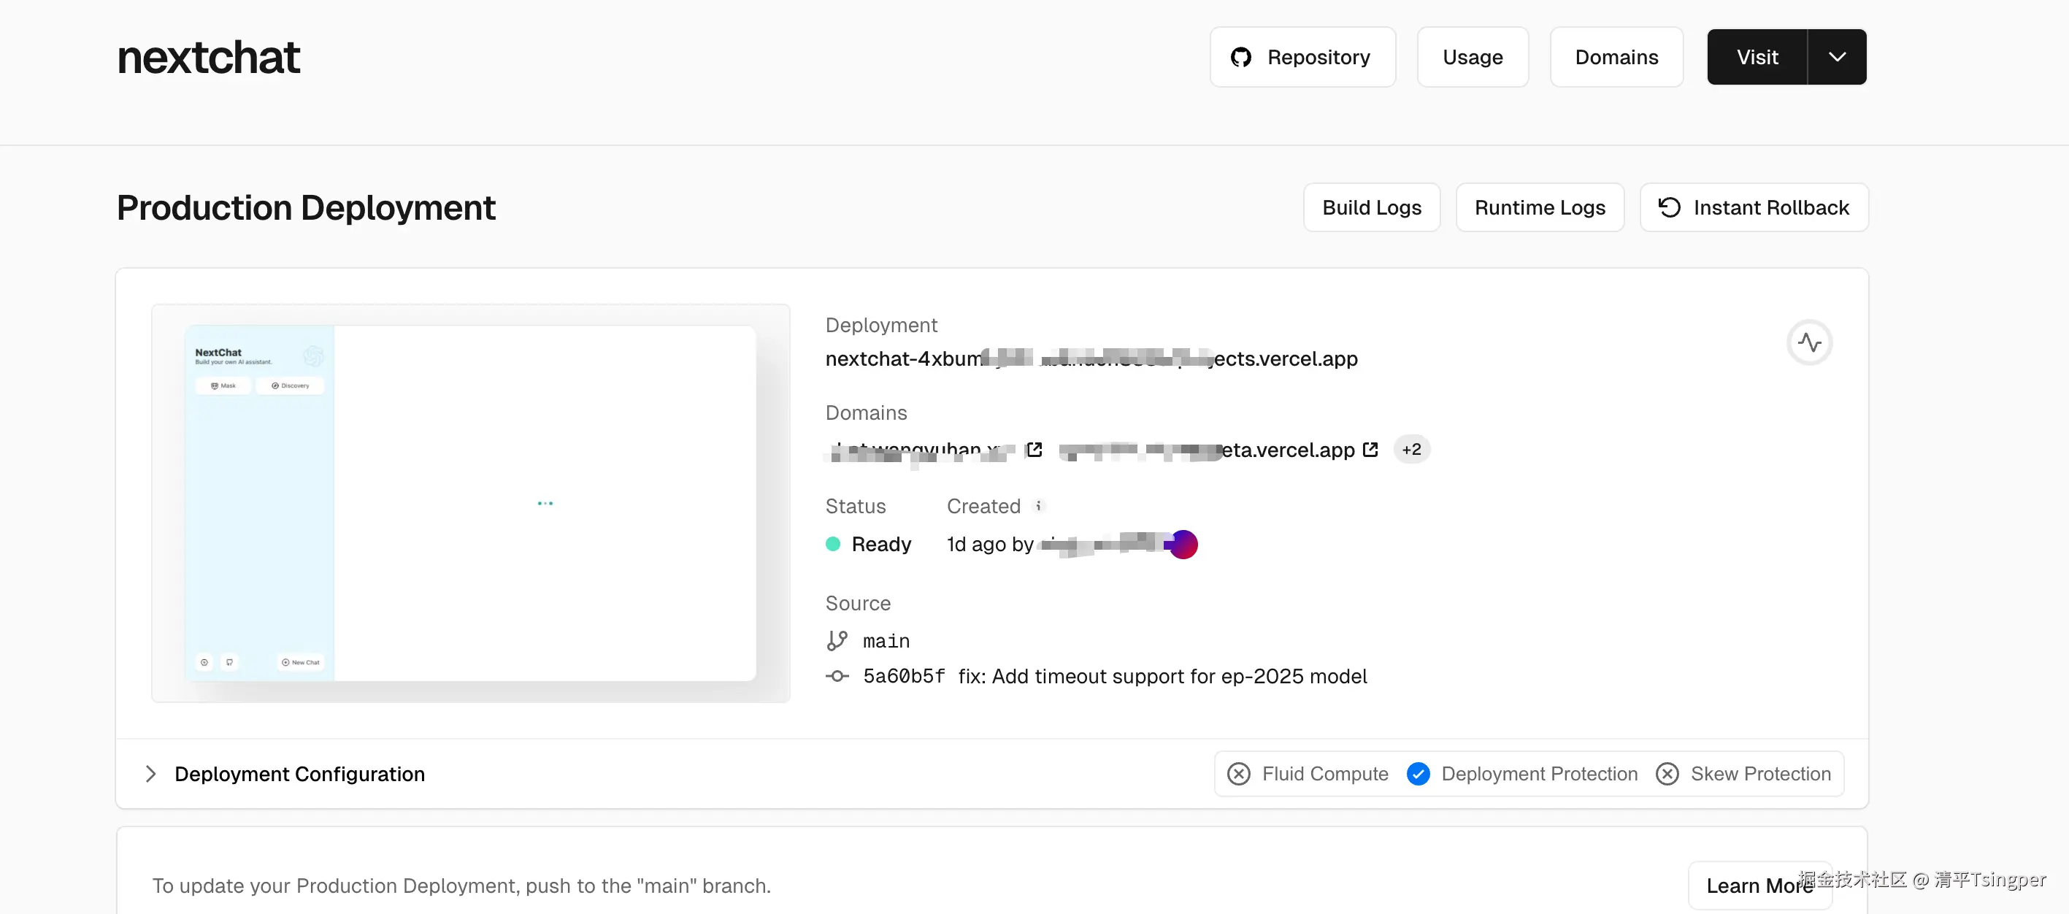The height and width of the screenshot is (914, 2069).
Task: Open the Usage page
Action: pos(1473,57)
